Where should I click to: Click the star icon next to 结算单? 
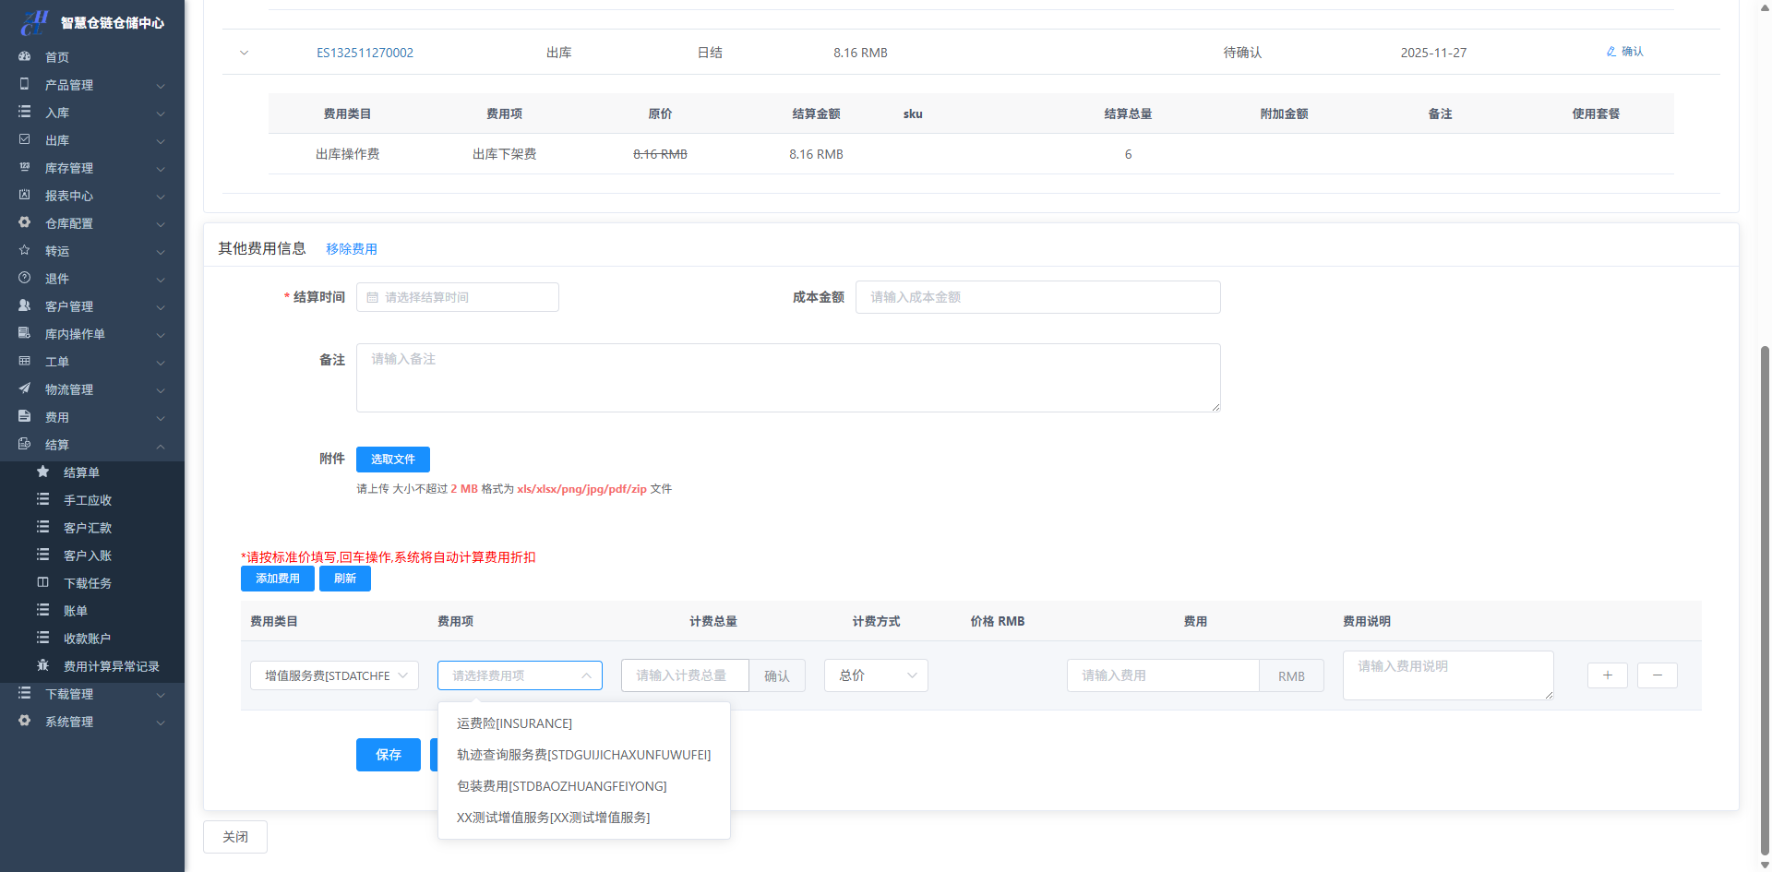(42, 472)
